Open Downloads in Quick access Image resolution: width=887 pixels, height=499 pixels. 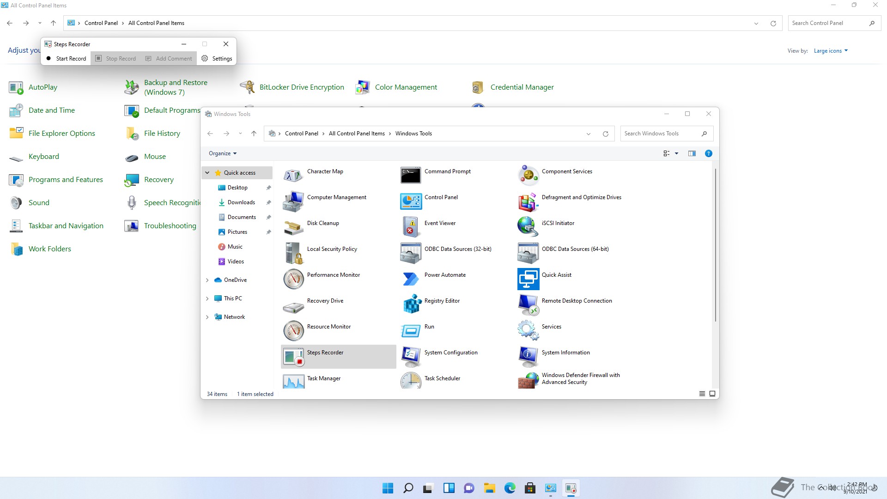click(241, 202)
